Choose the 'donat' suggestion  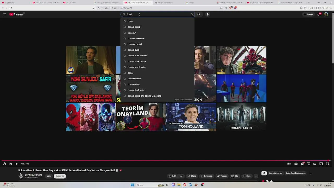(157, 73)
